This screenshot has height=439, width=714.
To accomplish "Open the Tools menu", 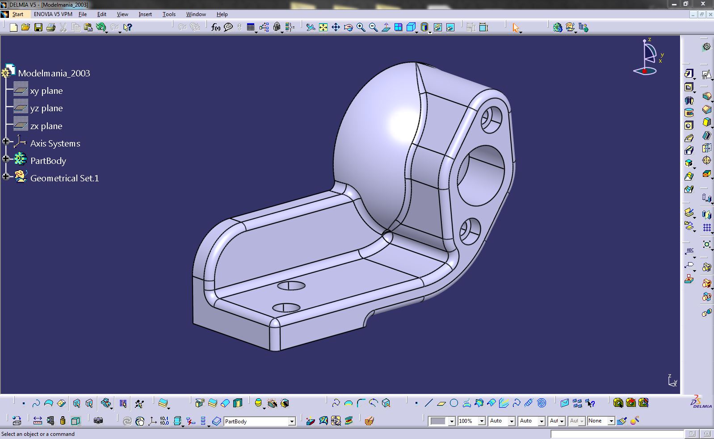I will pyautogui.click(x=169, y=14).
